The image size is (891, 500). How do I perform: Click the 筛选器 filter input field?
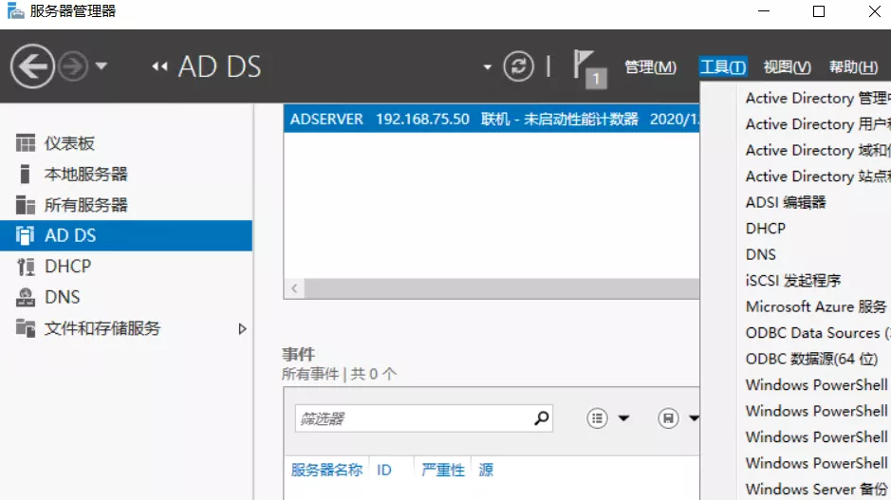tap(413, 418)
